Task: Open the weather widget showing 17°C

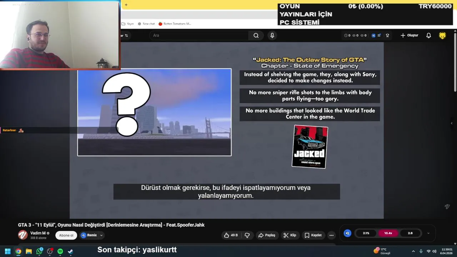Action: point(382,251)
